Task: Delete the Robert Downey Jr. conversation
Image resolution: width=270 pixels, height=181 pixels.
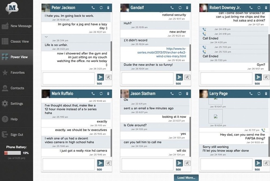Action: [266, 8]
